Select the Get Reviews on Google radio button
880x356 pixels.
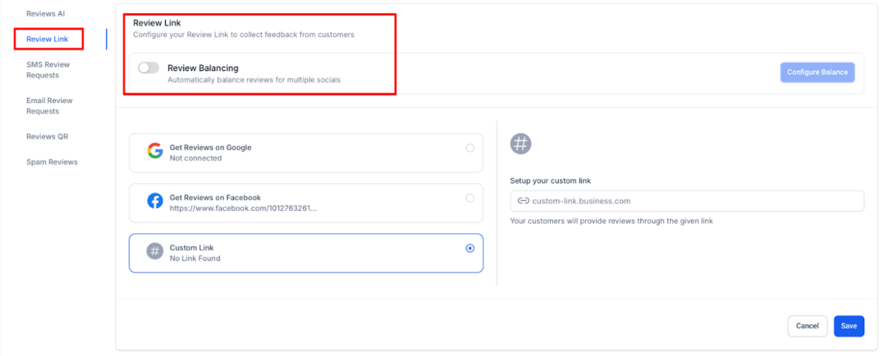point(470,148)
